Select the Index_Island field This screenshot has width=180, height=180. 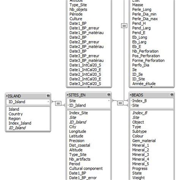[x=20, y=123]
